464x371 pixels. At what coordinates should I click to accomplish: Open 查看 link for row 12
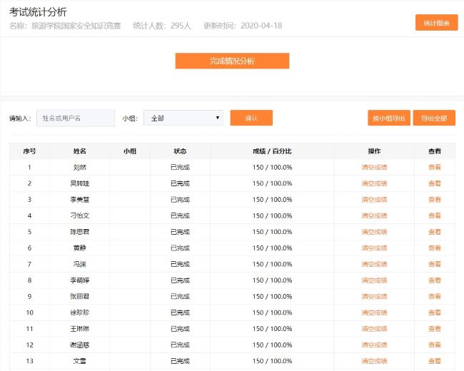tap(434, 345)
